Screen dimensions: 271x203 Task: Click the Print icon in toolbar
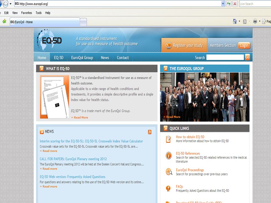pyautogui.click(x=255, y=22)
